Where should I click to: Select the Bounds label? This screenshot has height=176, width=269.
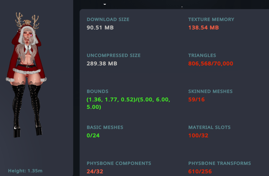(x=97, y=91)
